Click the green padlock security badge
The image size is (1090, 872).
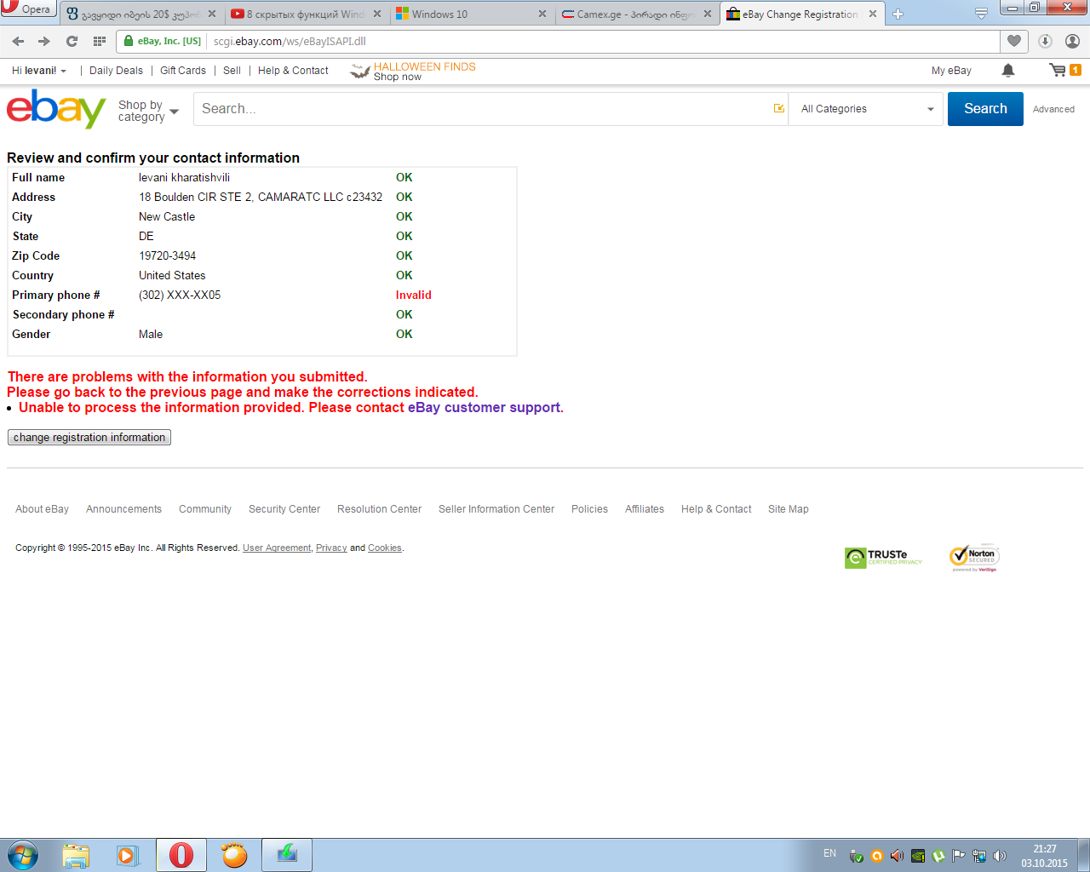pos(162,41)
